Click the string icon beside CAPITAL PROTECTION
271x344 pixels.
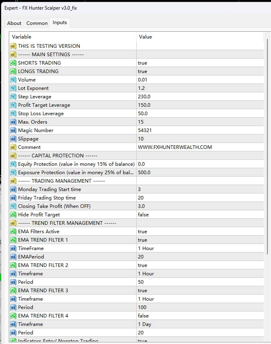click(x=13, y=156)
